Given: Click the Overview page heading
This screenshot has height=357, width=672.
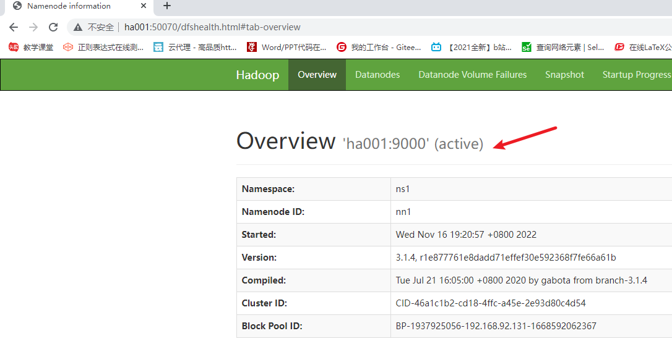Looking at the screenshot, I should click(286, 141).
